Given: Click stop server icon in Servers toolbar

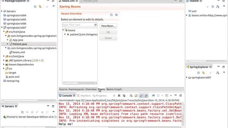Looking at the screenshot, I should tap(42, 112).
